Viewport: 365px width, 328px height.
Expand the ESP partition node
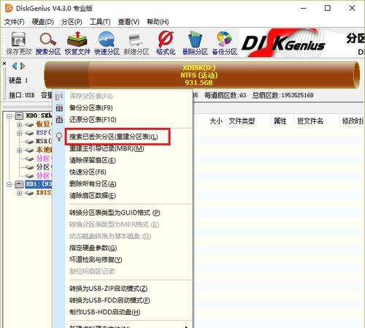[x=19, y=133]
